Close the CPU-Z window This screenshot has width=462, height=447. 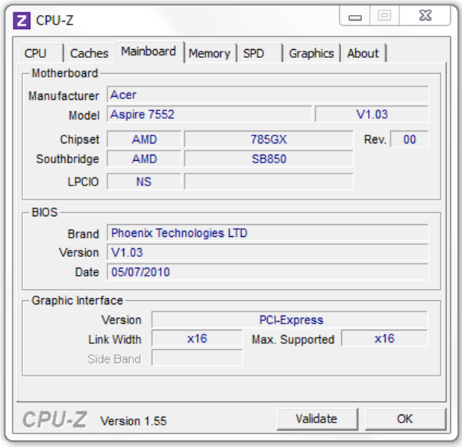(x=425, y=16)
